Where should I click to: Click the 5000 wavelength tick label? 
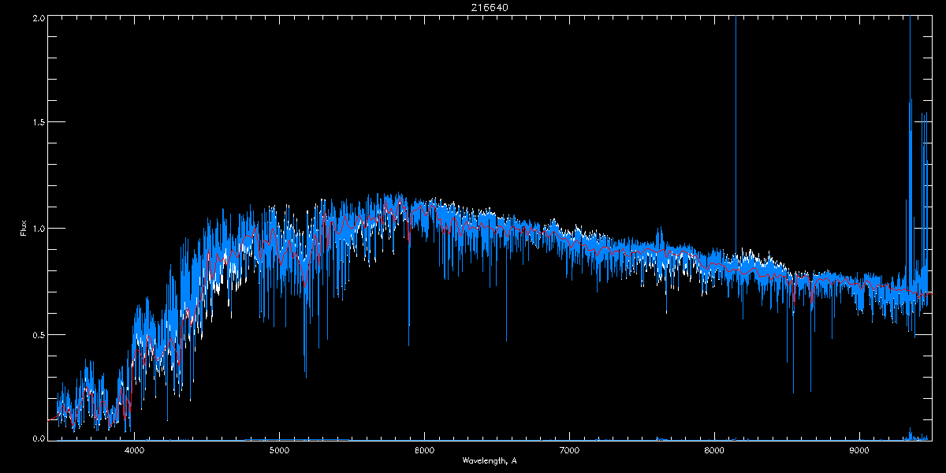click(279, 451)
